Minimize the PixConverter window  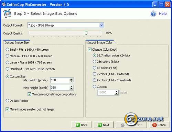tap(155, 4)
